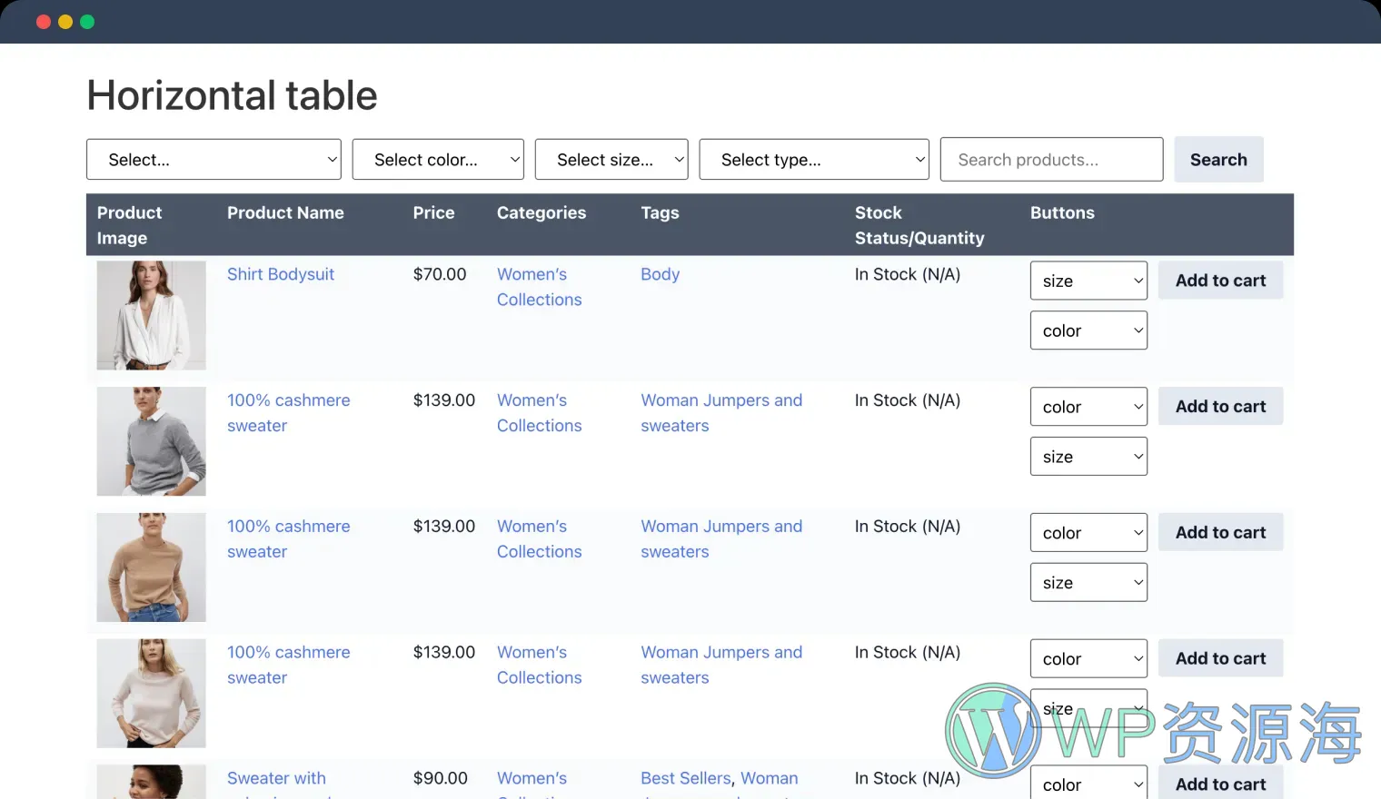Open the Best Sellers tag link

685,778
